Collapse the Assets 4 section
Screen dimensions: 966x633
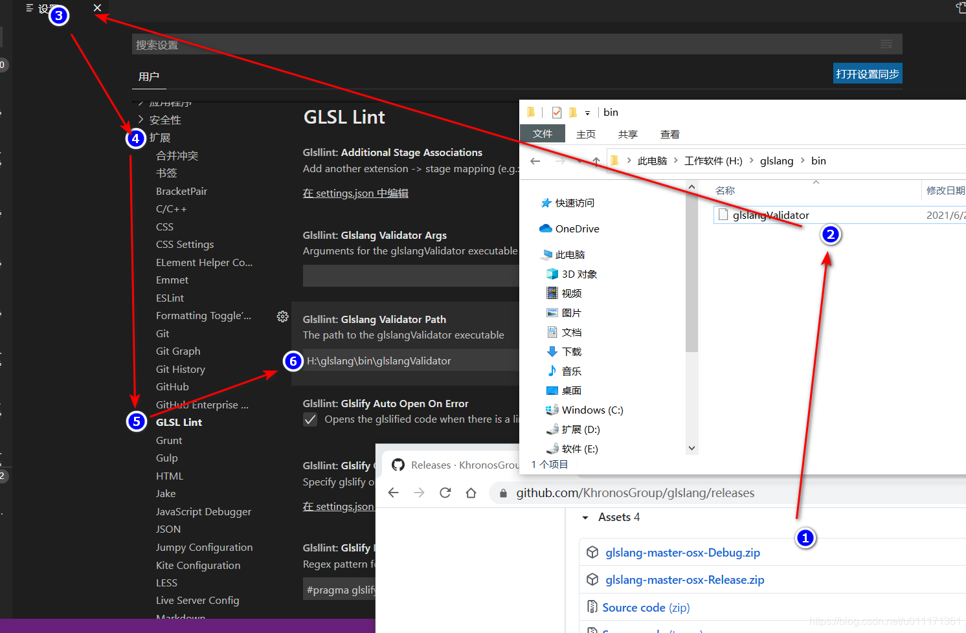coord(585,518)
